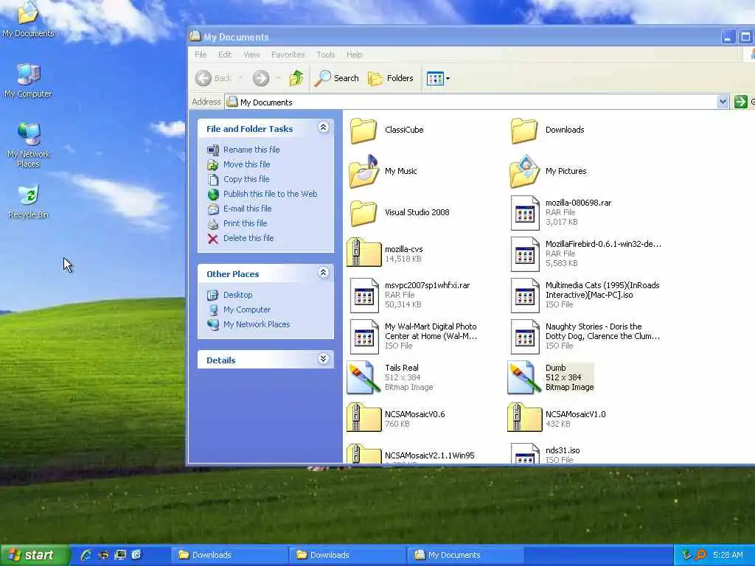Go to My Computer in Other Places
The width and height of the screenshot is (755, 566).
click(x=247, y=310)
